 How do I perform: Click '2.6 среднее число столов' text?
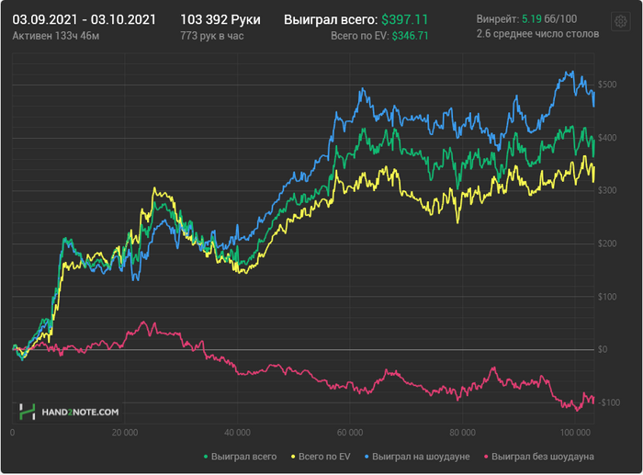537,34
